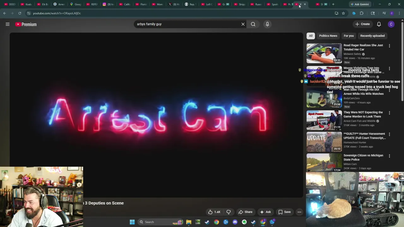Viewport: 404px width, 227px height.
Task: Click the Arrest Cam video player
Action: tap(156, 115)
